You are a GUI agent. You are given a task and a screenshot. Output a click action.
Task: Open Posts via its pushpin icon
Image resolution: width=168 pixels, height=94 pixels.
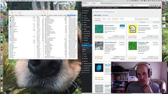click(83, 16)
